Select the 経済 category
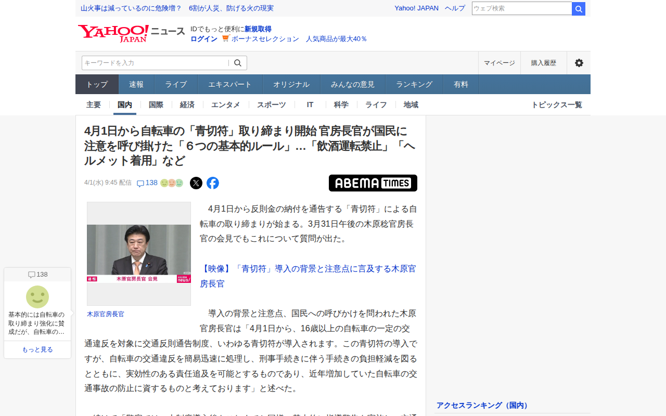Screen dimensions: 666x416 tap(187, 105)
